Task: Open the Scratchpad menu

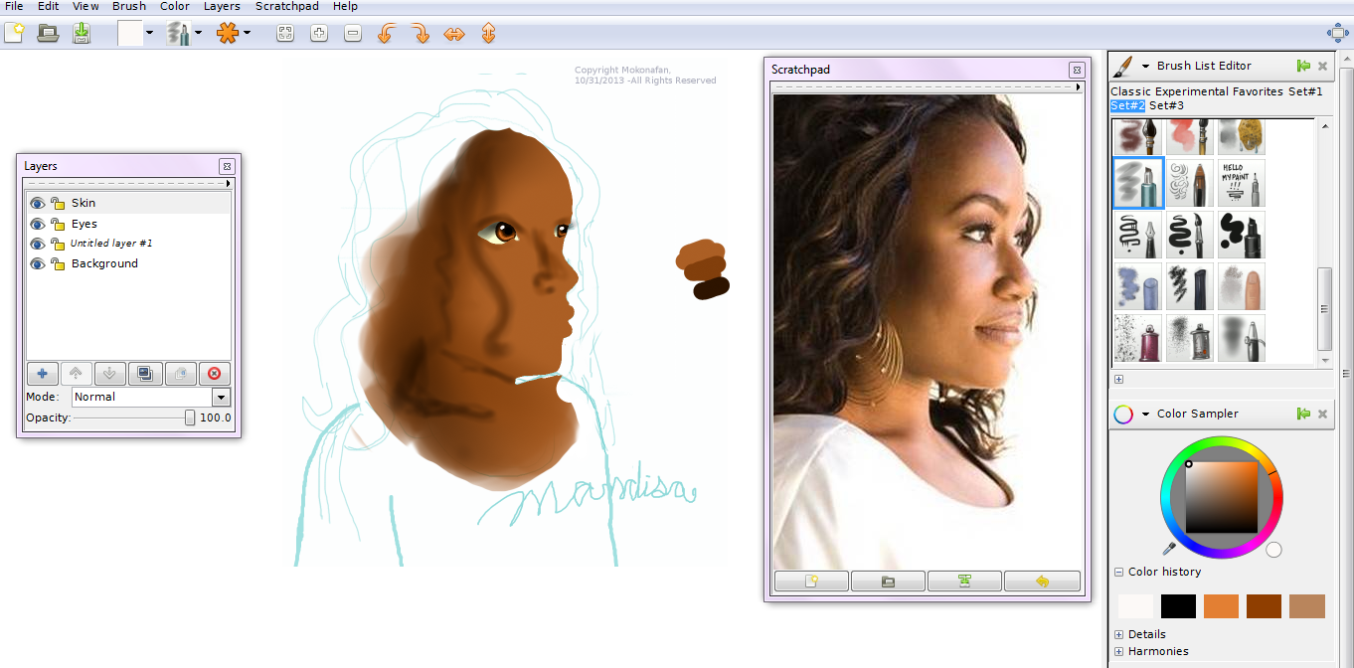Action: (x=286, y=6)
